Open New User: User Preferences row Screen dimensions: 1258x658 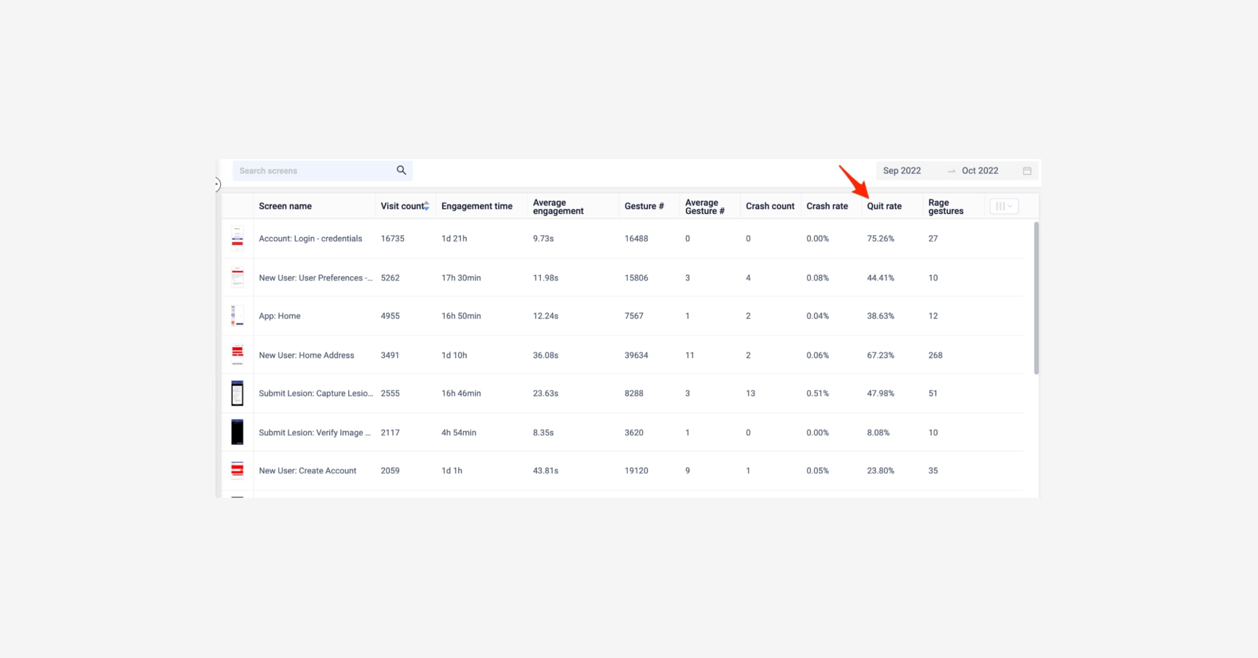point(315,278)
